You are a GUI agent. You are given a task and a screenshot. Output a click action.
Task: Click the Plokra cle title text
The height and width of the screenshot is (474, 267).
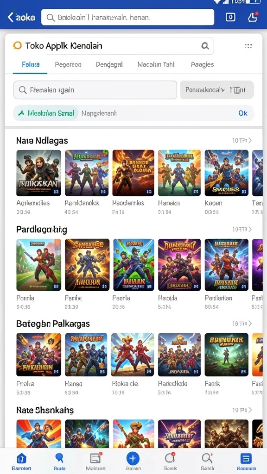tap(126, 384)
